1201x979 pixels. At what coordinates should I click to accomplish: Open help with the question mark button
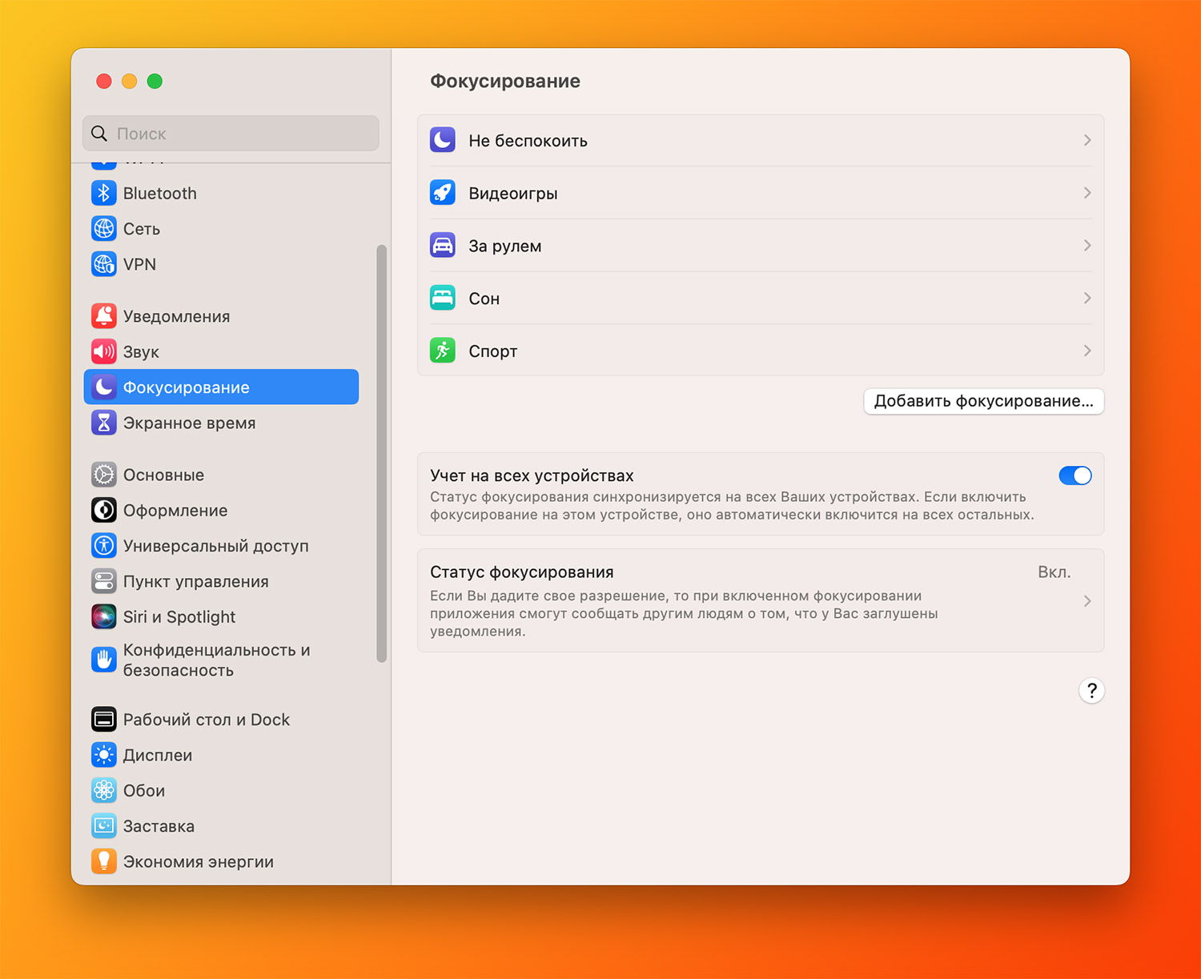point(1091,691)
